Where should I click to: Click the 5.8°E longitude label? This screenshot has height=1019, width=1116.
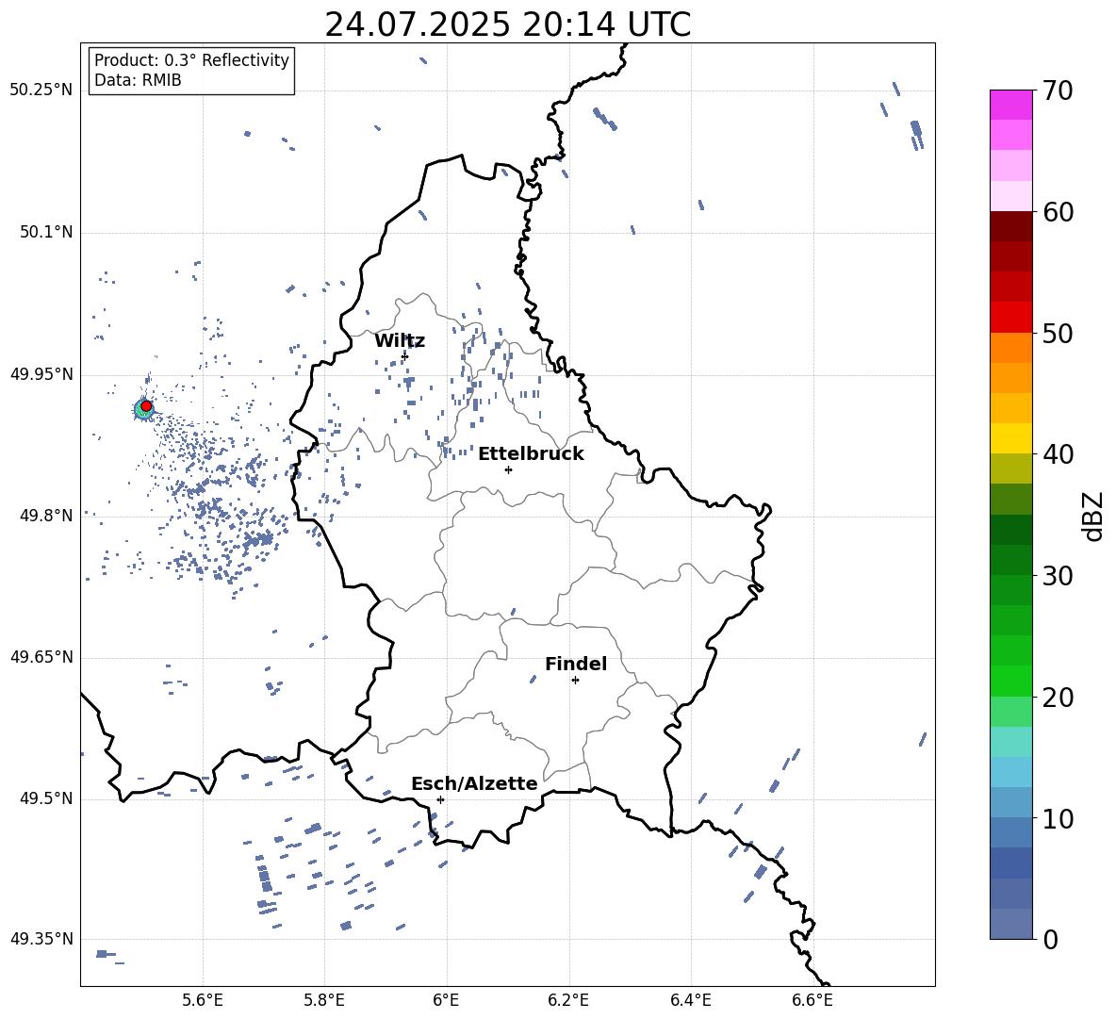[x=324, y=1001]
